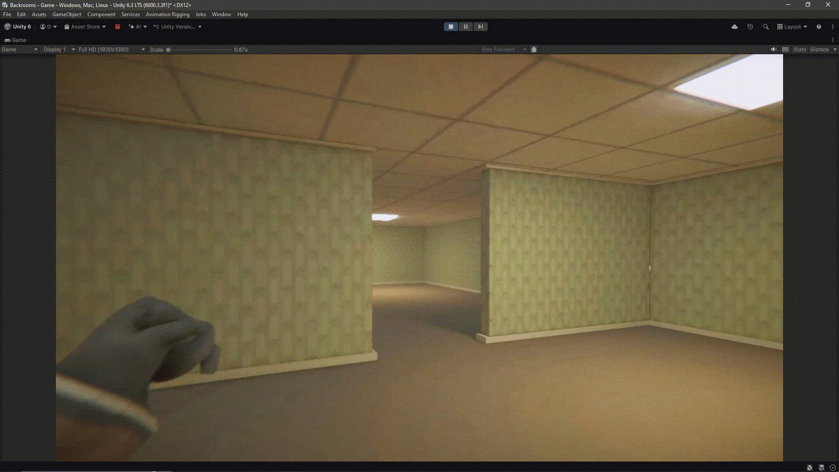Open the Display 1 dropdown
This screenshot has height=472, width=839.
pyautogui.click(x=59, y=49)
